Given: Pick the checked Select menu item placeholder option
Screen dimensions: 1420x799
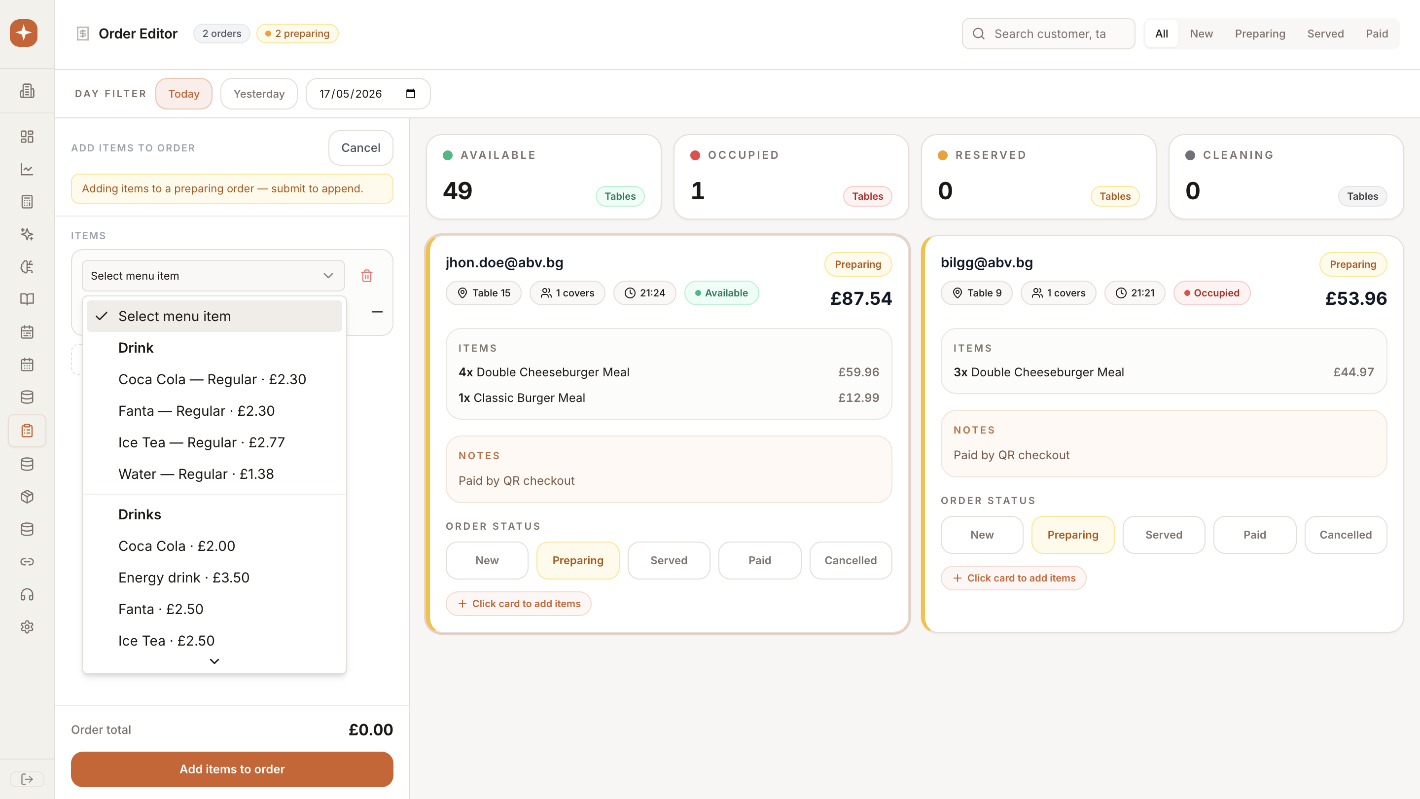Looking at the screenshot, I should 214,317.
